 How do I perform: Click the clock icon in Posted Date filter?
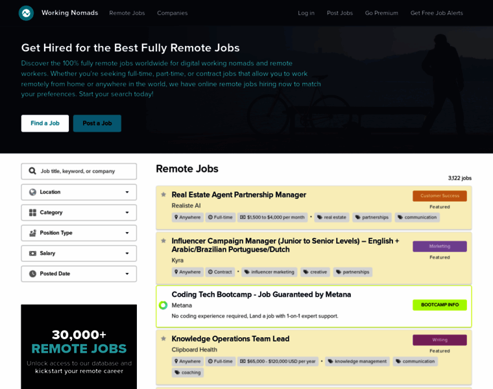[x=32, y=274]
